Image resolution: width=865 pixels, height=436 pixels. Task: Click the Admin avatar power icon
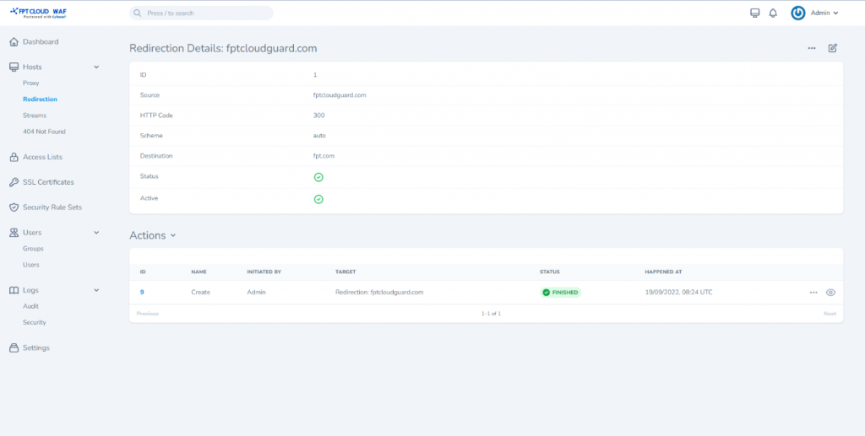797,13
